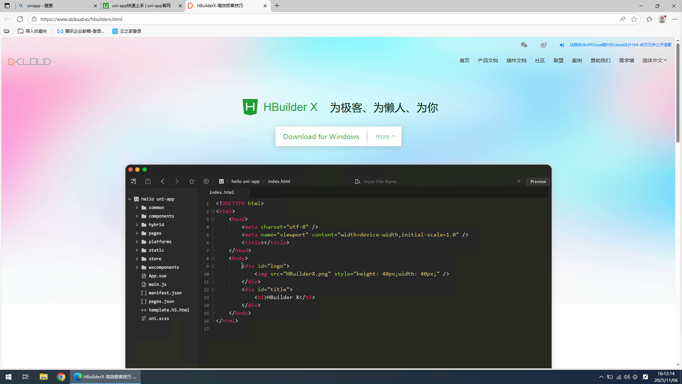Switch to uni-app官网 browser tab
This screenshot has height=384, width=682.
[141, 6]
